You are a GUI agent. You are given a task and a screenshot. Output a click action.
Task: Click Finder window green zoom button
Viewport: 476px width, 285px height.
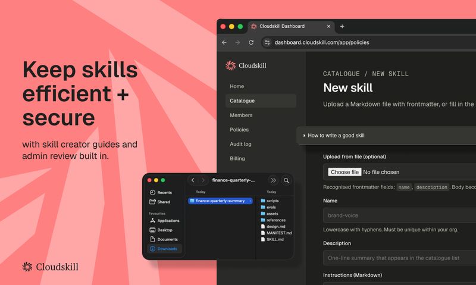point(162,180)
